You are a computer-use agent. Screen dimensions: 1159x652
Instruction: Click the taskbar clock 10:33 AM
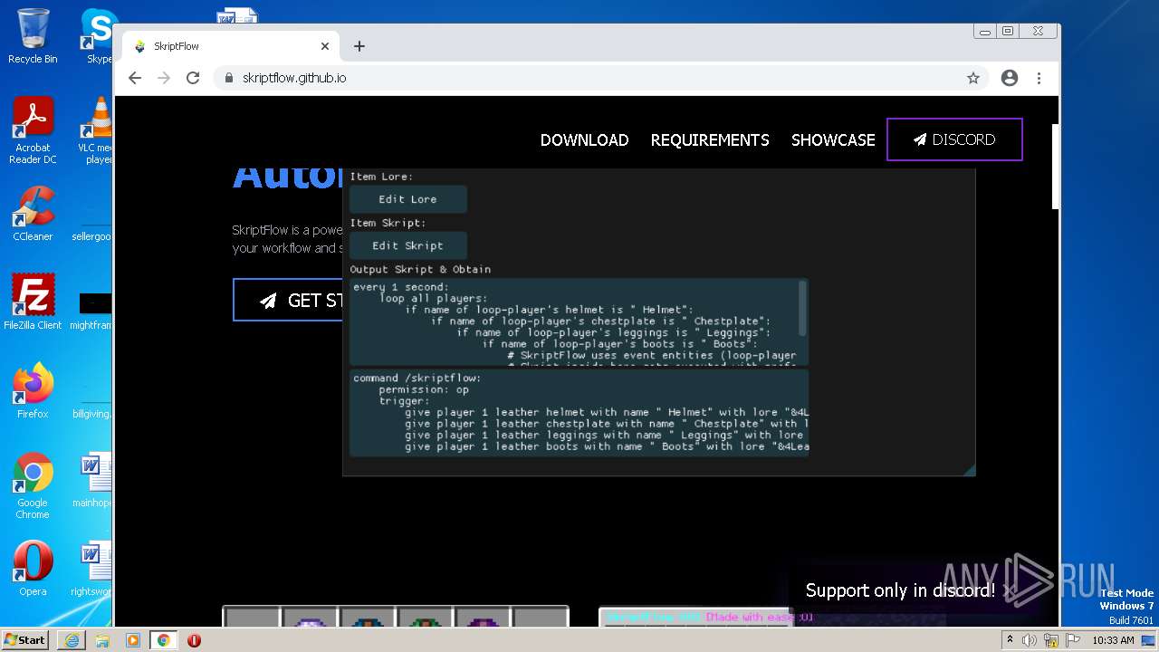(x=1113, y=640)
